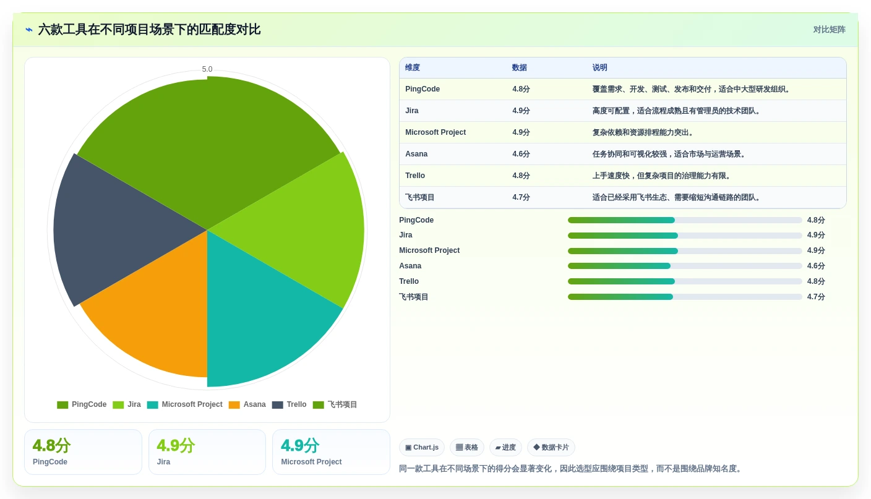Click the Chart.js tag chip

pyautogui.click(x=422, y=447)
